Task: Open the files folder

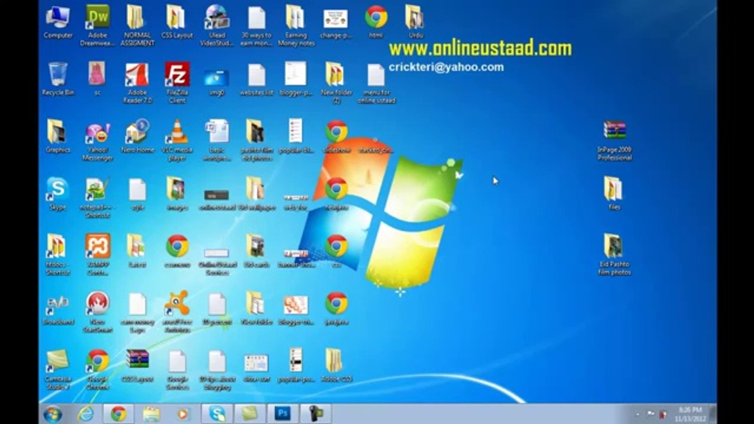Action: click(x=614, y=193)
